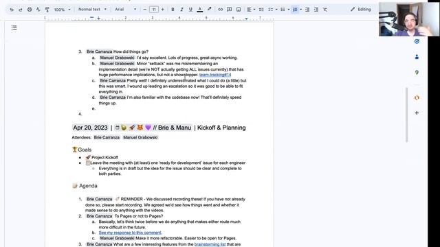Toggle bold formatting
Image resolution: width=440 pixels, height=247 pixels.
pos(173,10)
